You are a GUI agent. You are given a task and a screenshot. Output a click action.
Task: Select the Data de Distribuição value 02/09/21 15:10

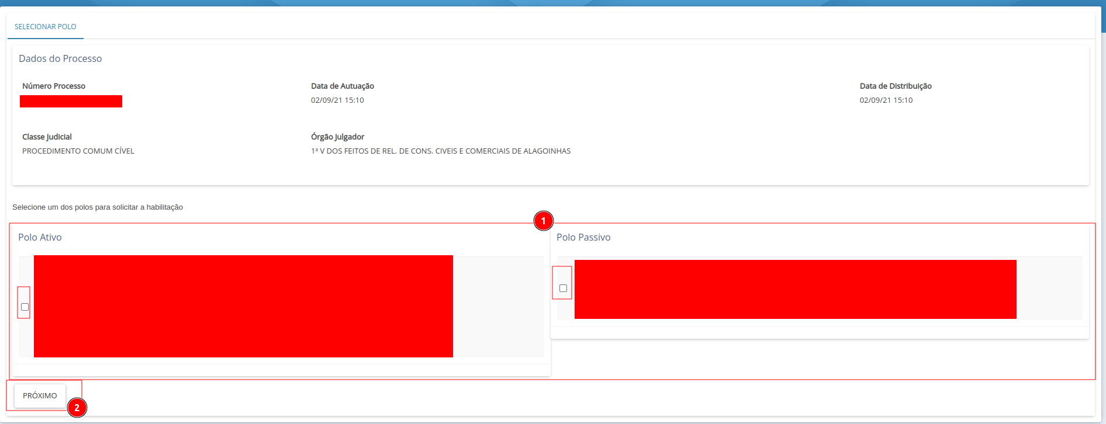886,100
